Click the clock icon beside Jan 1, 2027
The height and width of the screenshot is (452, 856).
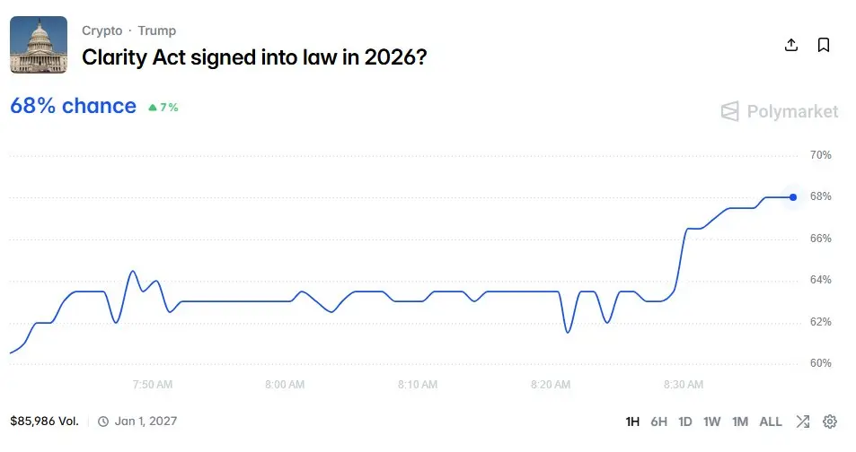[103, 422]
